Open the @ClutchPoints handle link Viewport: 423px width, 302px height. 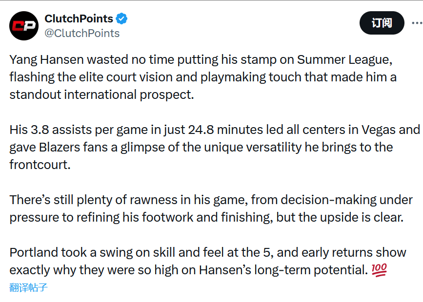click(x=82, y=34)
